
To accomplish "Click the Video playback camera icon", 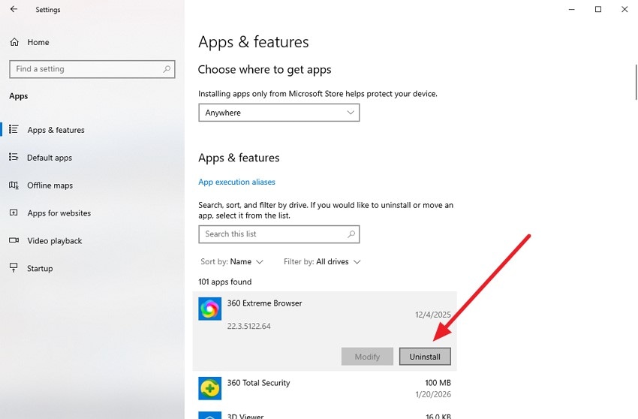I will click(14, 240).
